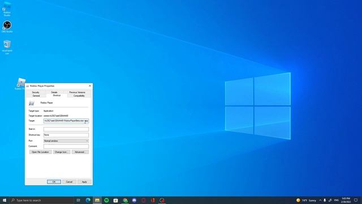
Task: Switch to the Security tab
Action: [x=36, y=92]
